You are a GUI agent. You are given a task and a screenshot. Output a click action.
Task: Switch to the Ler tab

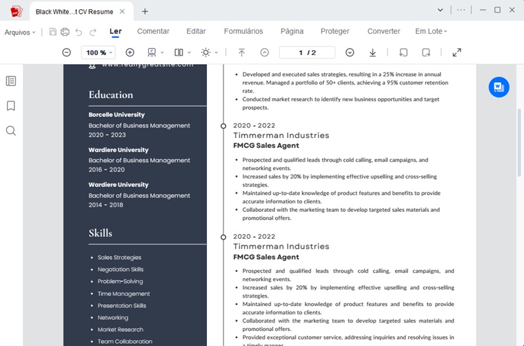point(116,31)
